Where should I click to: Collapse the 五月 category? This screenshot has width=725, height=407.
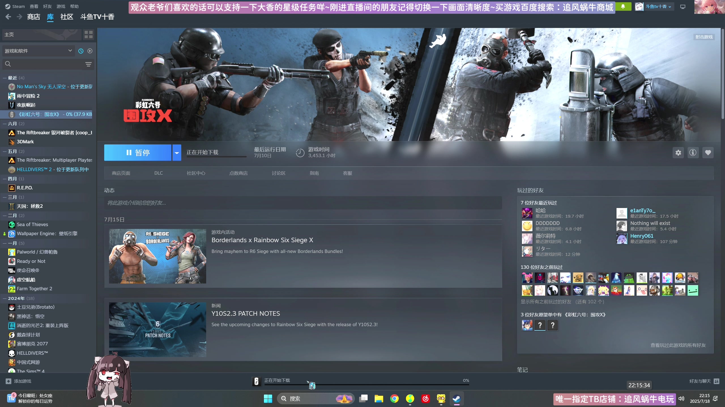click(5, 151)
